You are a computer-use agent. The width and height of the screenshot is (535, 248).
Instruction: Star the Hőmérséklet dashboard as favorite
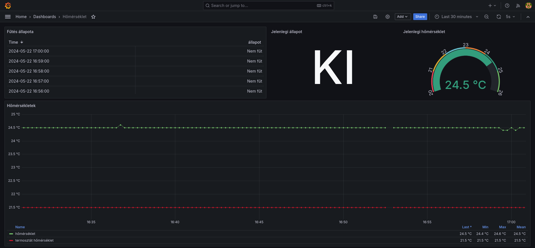[x=93, y=17]
